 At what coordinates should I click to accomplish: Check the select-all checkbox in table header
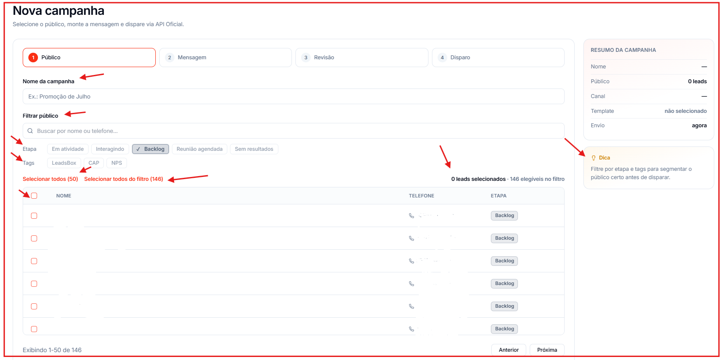34,196
